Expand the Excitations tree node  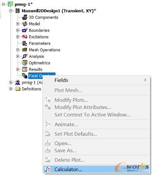(18, 37)
